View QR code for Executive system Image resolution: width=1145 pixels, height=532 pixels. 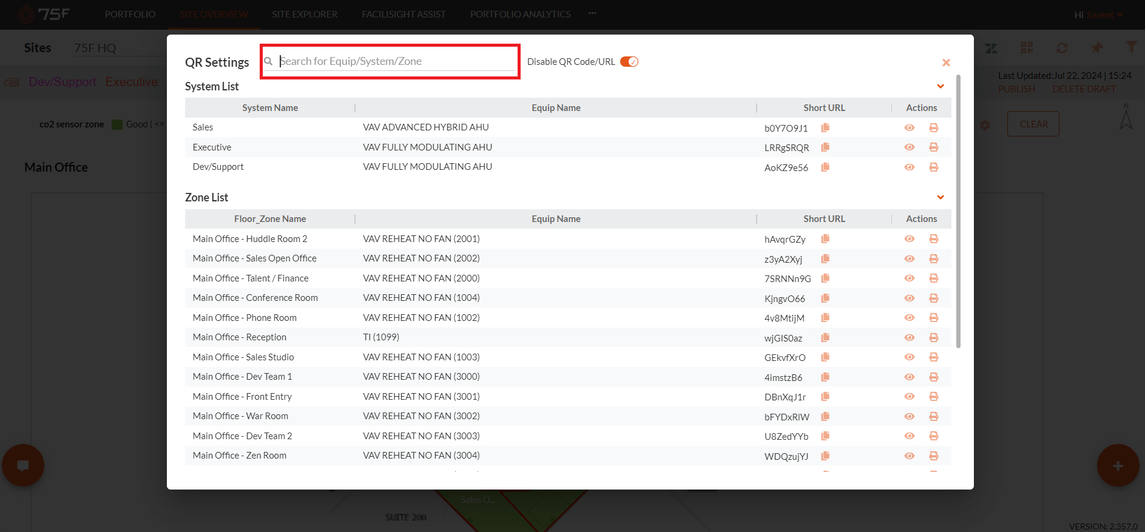tap(909, 147)
